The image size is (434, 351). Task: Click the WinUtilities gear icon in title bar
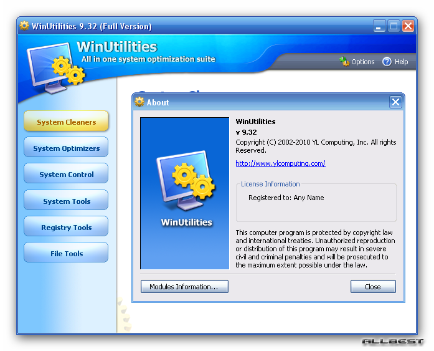[x=24, y=26]
